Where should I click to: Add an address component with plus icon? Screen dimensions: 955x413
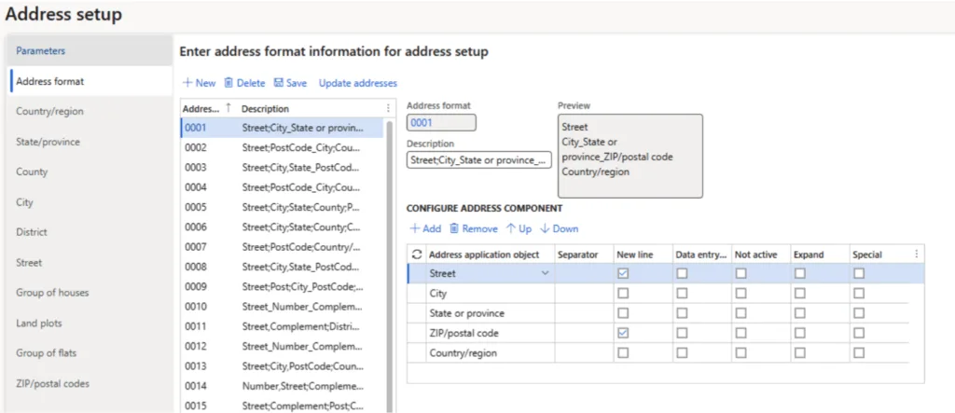pyautogui.click(x=414, y=228)
